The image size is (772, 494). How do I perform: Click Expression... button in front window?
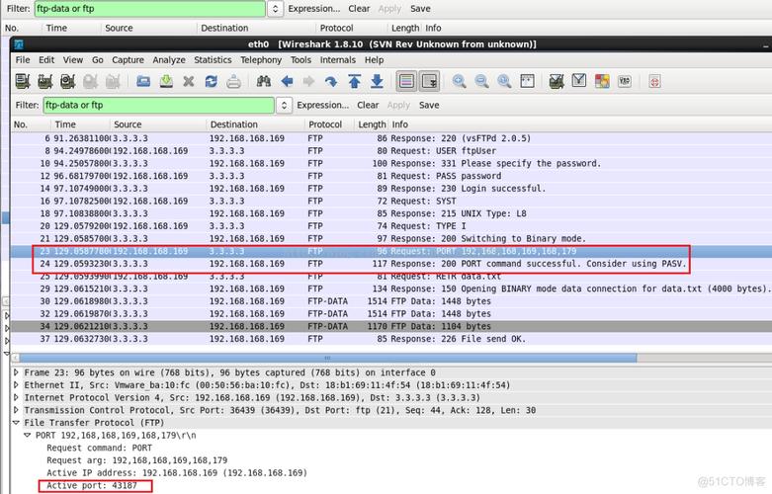[x=323, y=106]
